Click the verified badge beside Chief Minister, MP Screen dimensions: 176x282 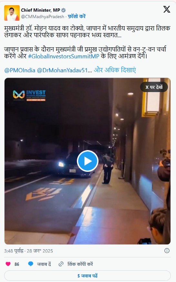63,10
